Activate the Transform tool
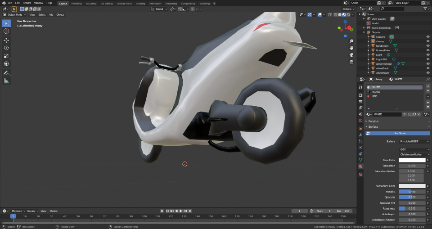This screenshot has height=229, width=432. 6,63
